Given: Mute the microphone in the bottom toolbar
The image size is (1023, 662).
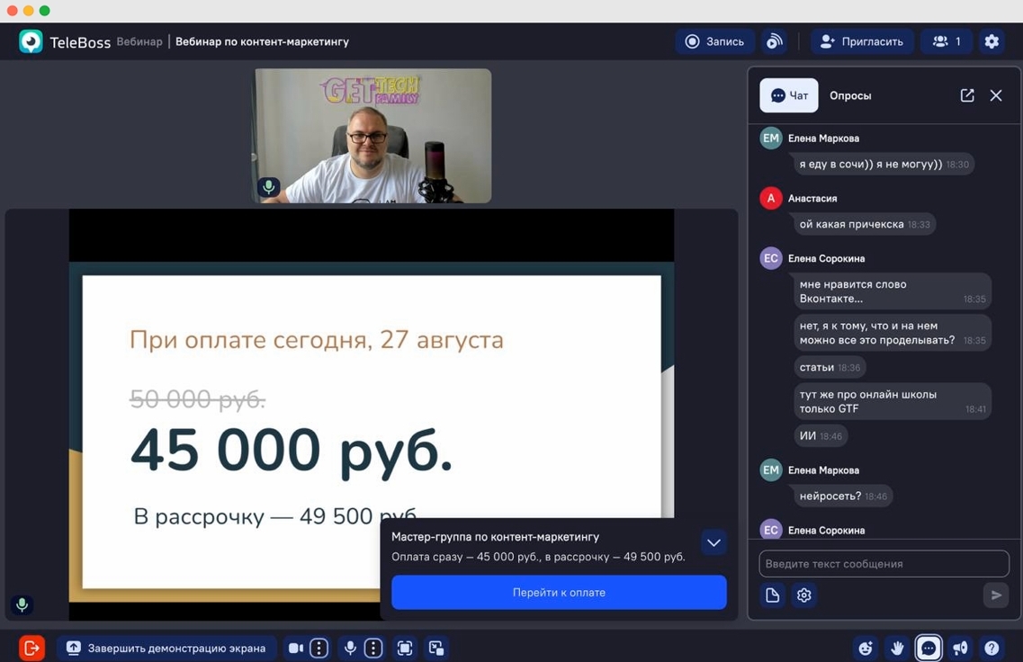Looking at the screenshot, I should (x=350, y=647).
